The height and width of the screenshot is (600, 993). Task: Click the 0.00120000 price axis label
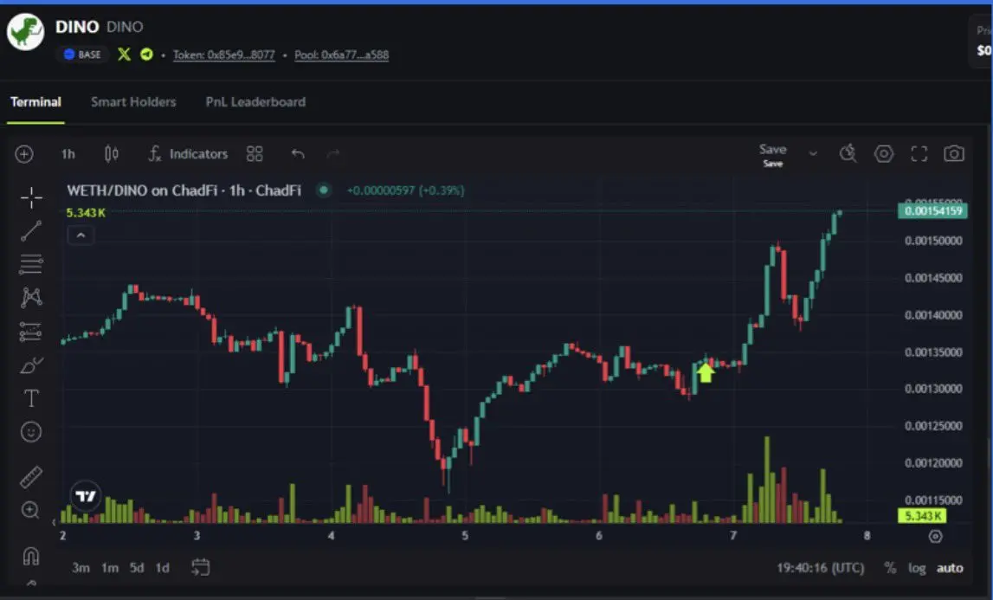point(933,463)
